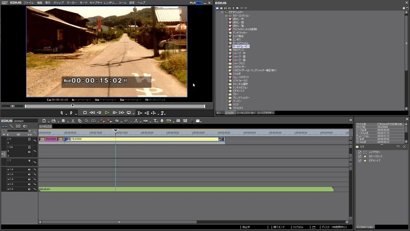
Task: Select the scissors cut icon in timeline toolbar
Action: (x=73, y=121)
